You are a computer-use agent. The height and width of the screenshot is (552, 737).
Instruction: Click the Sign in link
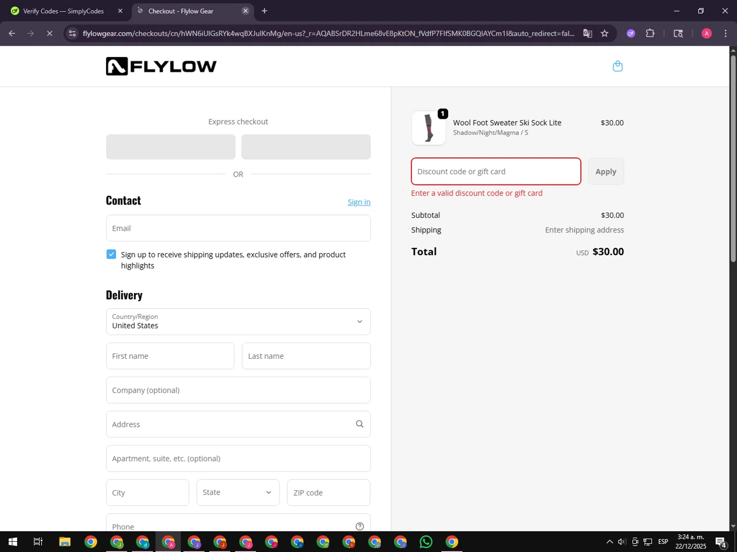tap(359, 202)
